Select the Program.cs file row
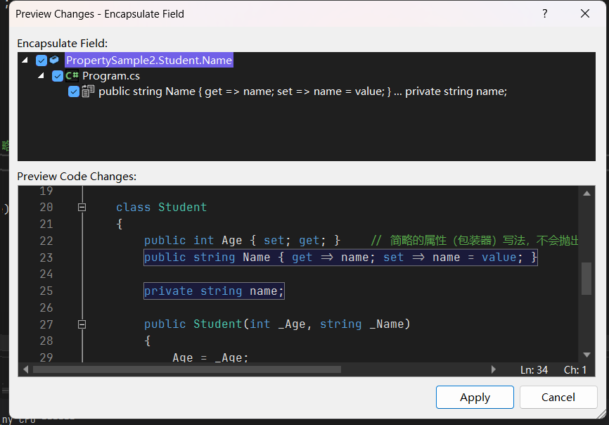609x425 pixels. pos(110,76)
